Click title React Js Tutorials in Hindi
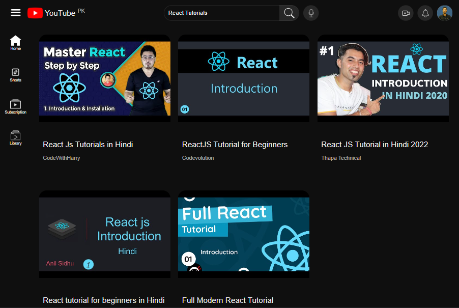The width and height of the screenshot is (459, 308). pyautogui.click(x=88, y=145)
